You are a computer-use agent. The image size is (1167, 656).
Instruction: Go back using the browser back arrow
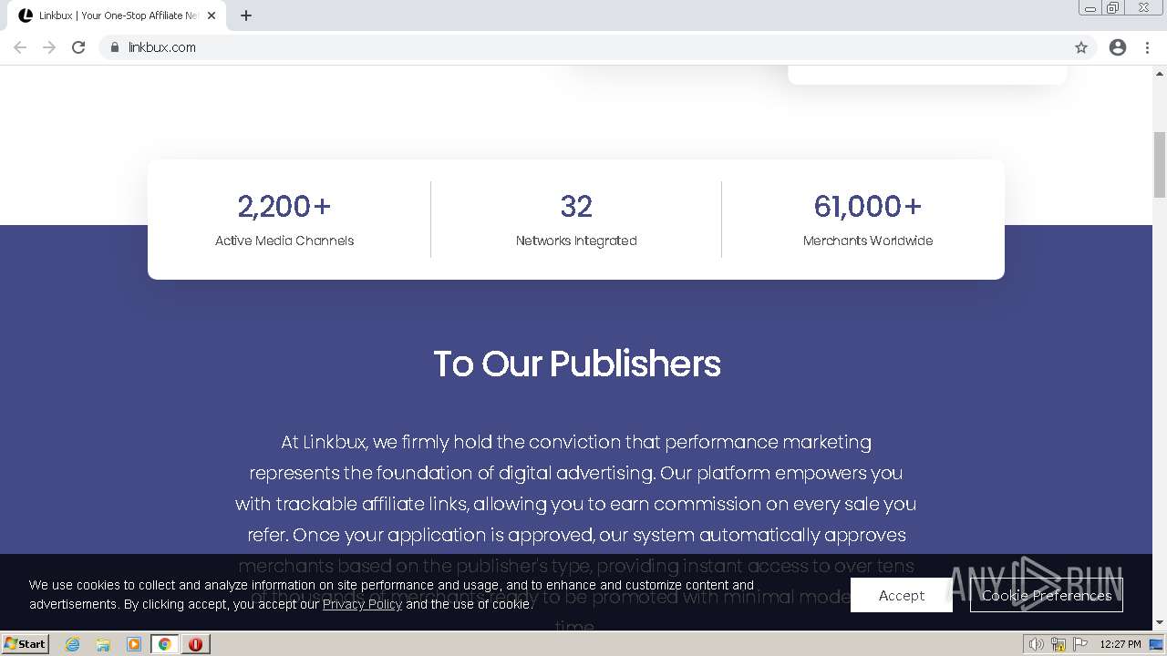(x=20, y=47)
